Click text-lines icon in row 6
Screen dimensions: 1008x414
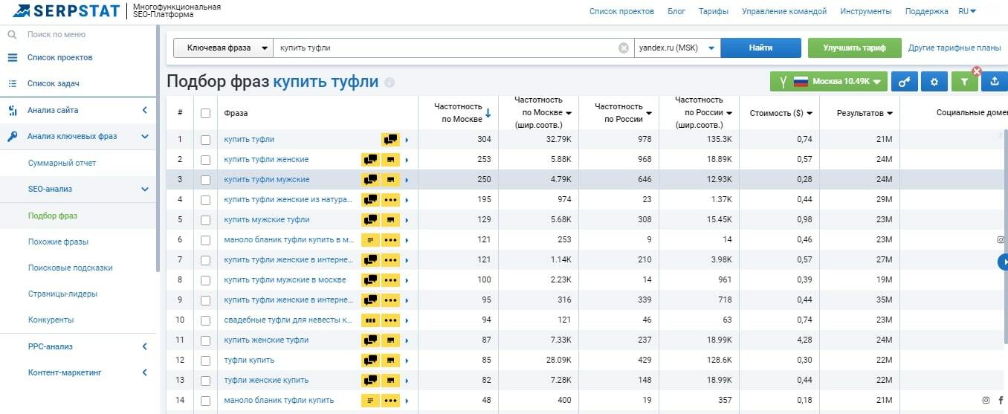[x=370, y=239]
